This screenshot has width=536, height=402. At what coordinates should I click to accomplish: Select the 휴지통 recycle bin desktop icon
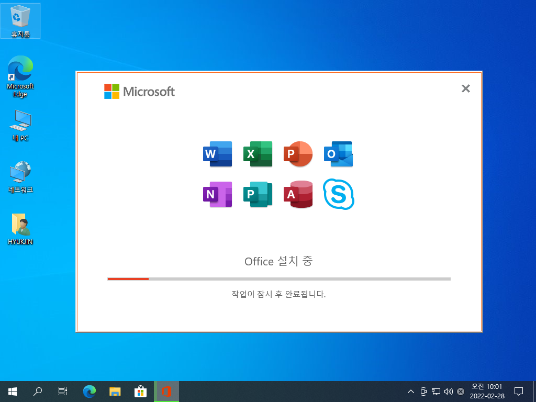[20, 20]
